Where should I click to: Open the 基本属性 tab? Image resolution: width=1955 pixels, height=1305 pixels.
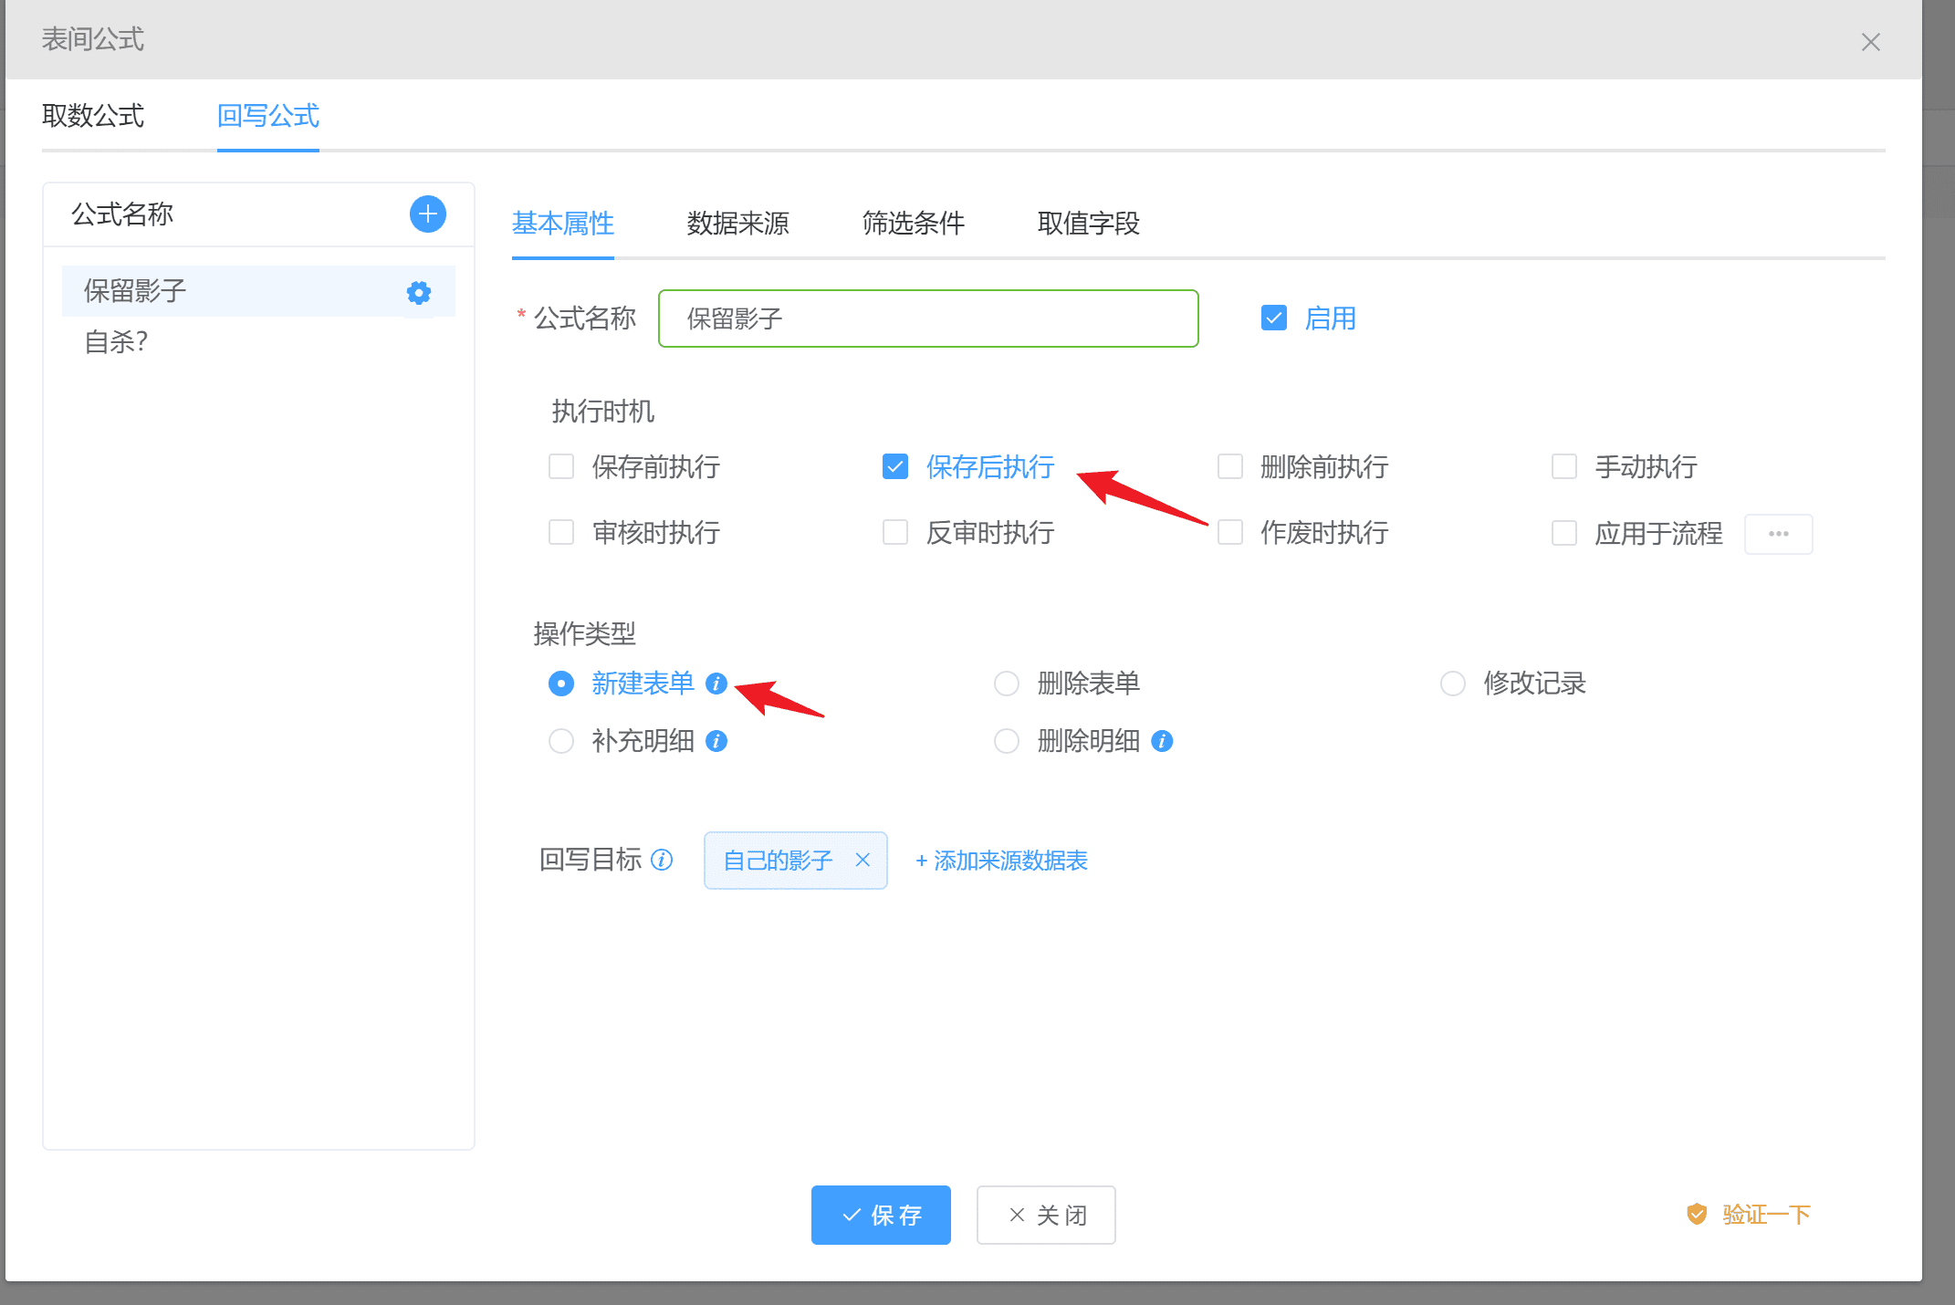point(563,223)
